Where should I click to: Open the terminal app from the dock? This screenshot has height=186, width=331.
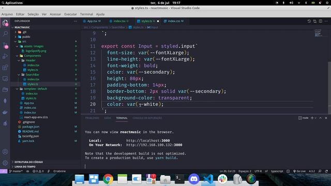point(179,179)
